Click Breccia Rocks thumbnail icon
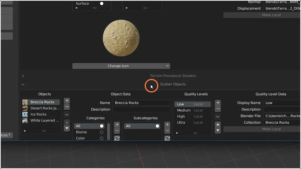The width and height of the screenshot is (301, 169). pyautogui.click(x=25, y=102)
